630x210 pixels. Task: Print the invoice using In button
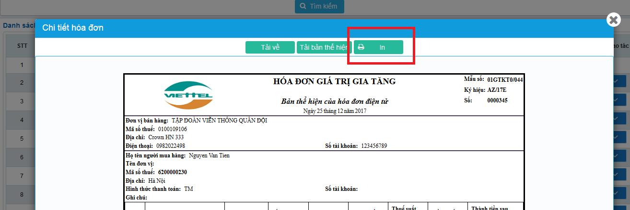click(378, 47)
